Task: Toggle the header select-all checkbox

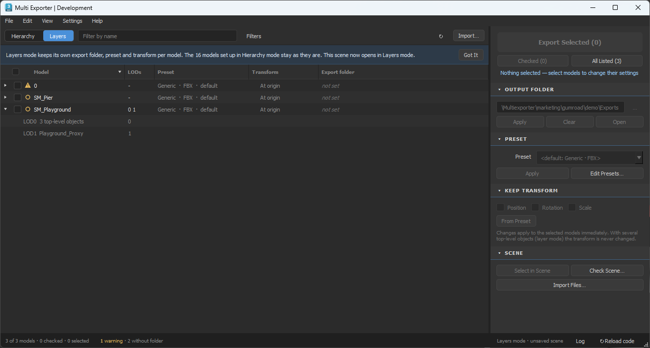Action: (15, 72)
